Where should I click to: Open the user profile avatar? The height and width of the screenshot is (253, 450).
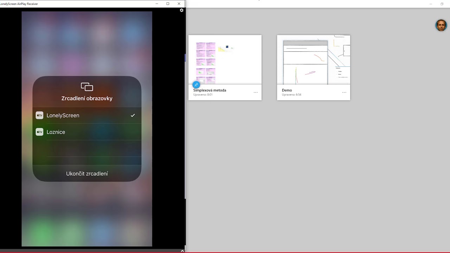click(x=441, y=25)
